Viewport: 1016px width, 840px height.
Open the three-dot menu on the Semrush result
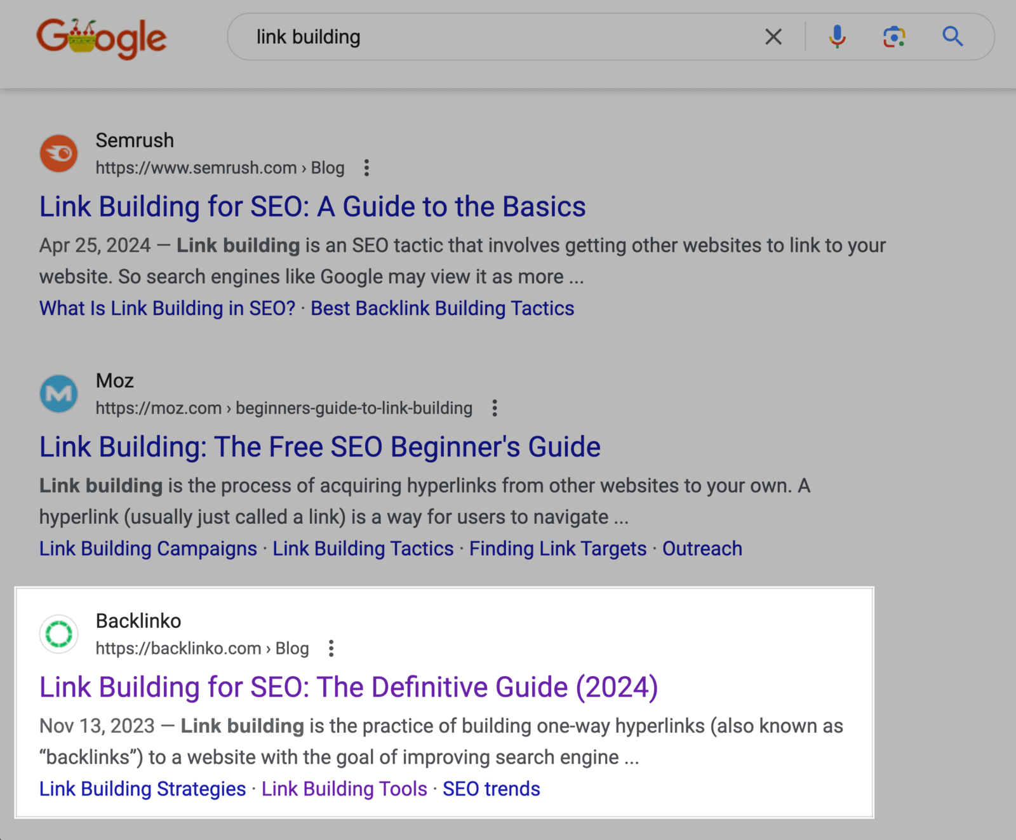tap(367, 168)
